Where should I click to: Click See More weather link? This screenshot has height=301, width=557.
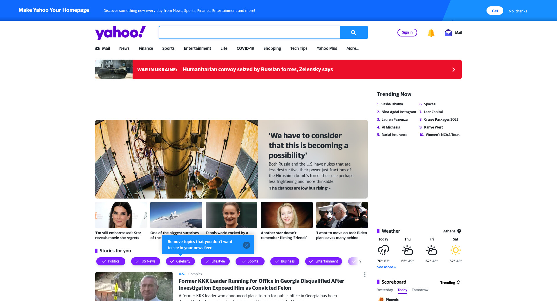click(386, 267)
